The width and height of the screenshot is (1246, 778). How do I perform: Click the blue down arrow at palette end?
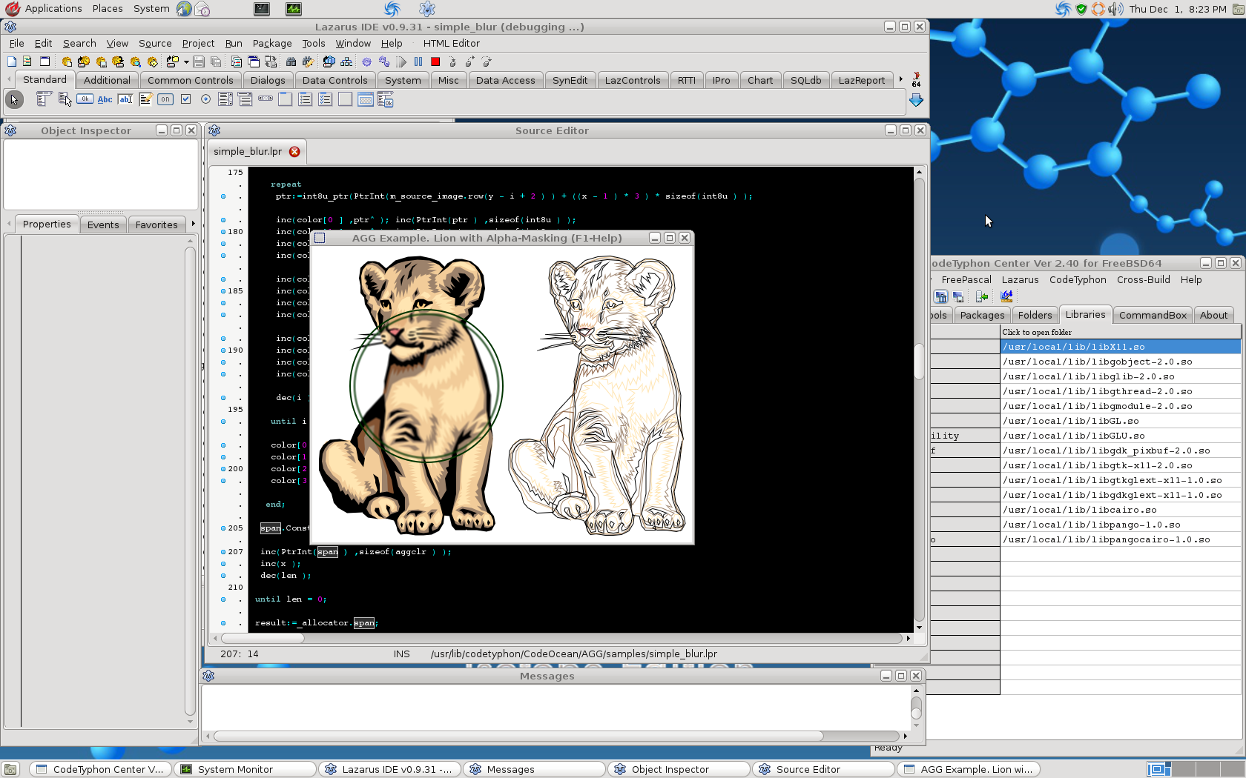tap(916, 99)
